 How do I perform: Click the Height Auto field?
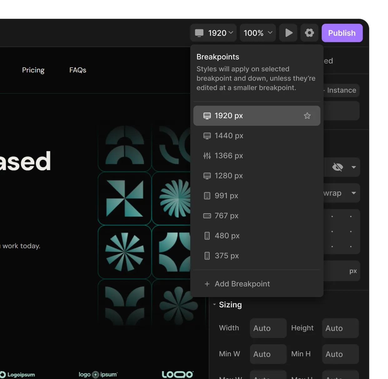pos(340,328)
